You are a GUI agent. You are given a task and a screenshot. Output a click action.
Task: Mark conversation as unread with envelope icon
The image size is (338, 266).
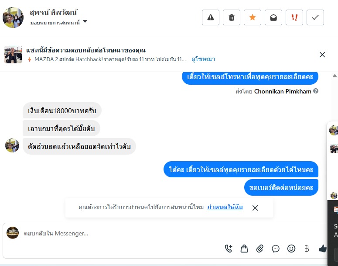[273, 17]
